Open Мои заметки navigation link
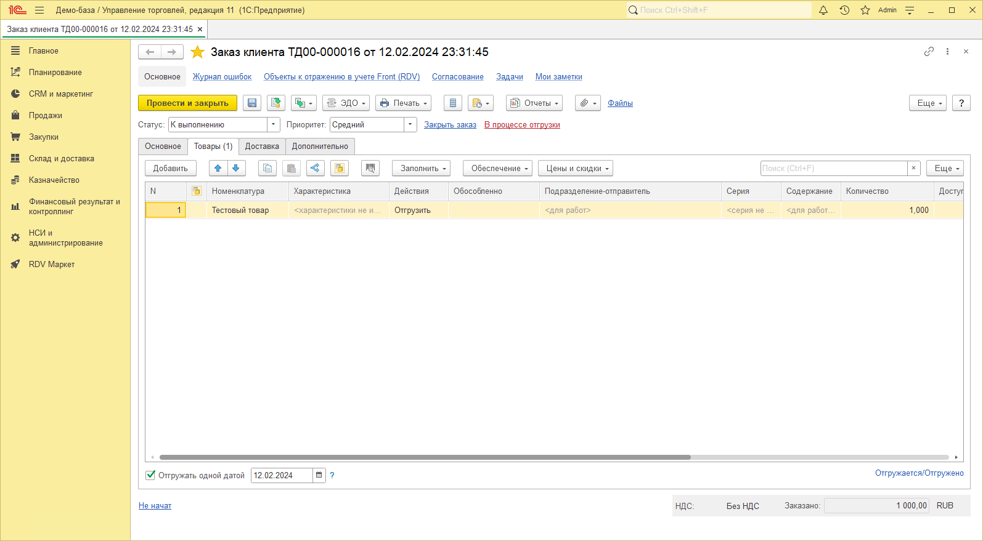 point(559,77)
